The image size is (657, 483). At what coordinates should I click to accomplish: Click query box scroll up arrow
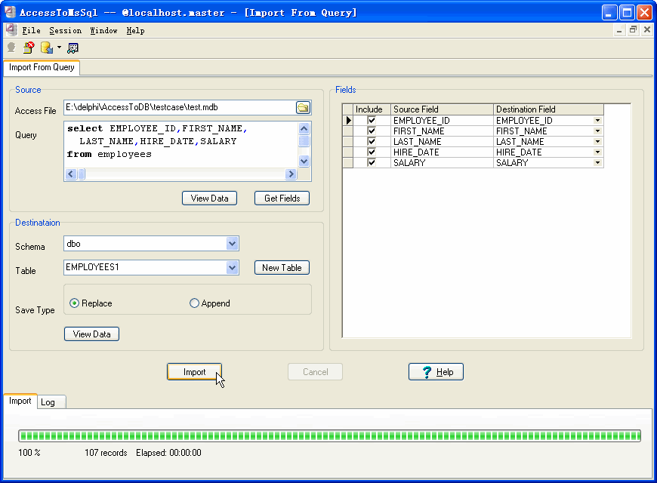tap(304, 128)
